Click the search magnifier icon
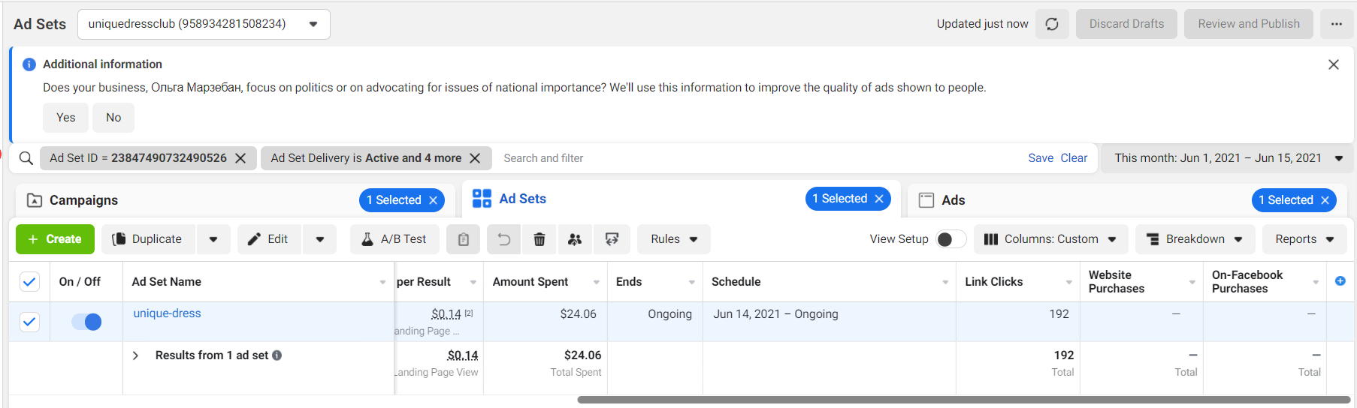1357x408 pixels. click(26, 158)
